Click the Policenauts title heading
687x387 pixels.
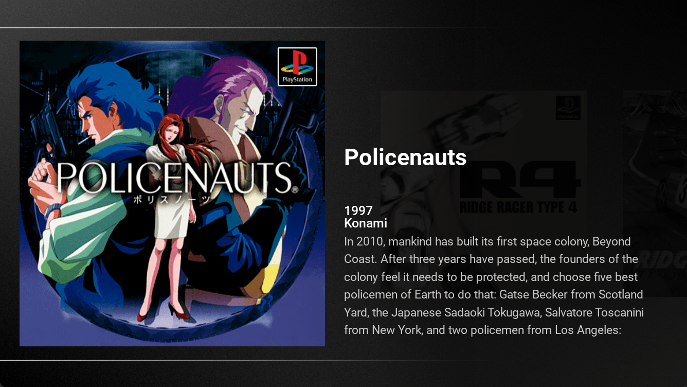405,157
